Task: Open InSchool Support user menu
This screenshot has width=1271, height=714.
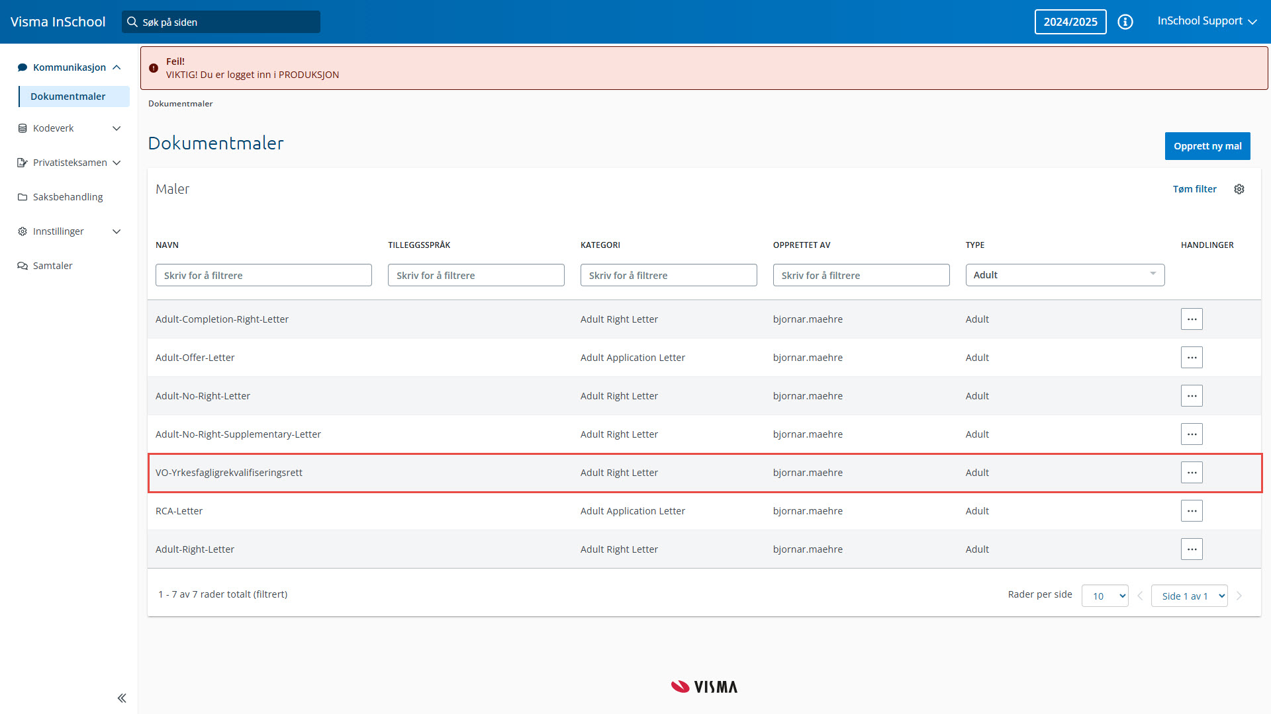Action: pos(1207,21)
